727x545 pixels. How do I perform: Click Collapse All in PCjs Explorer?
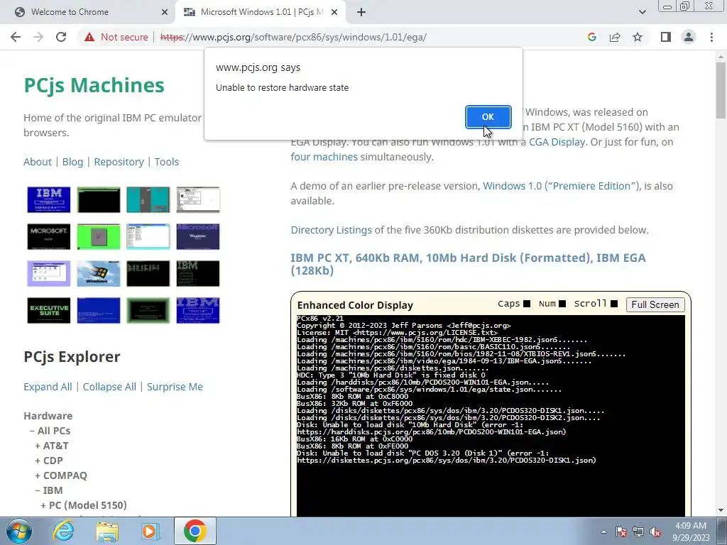pyautogui.click(x=109, y=387)
